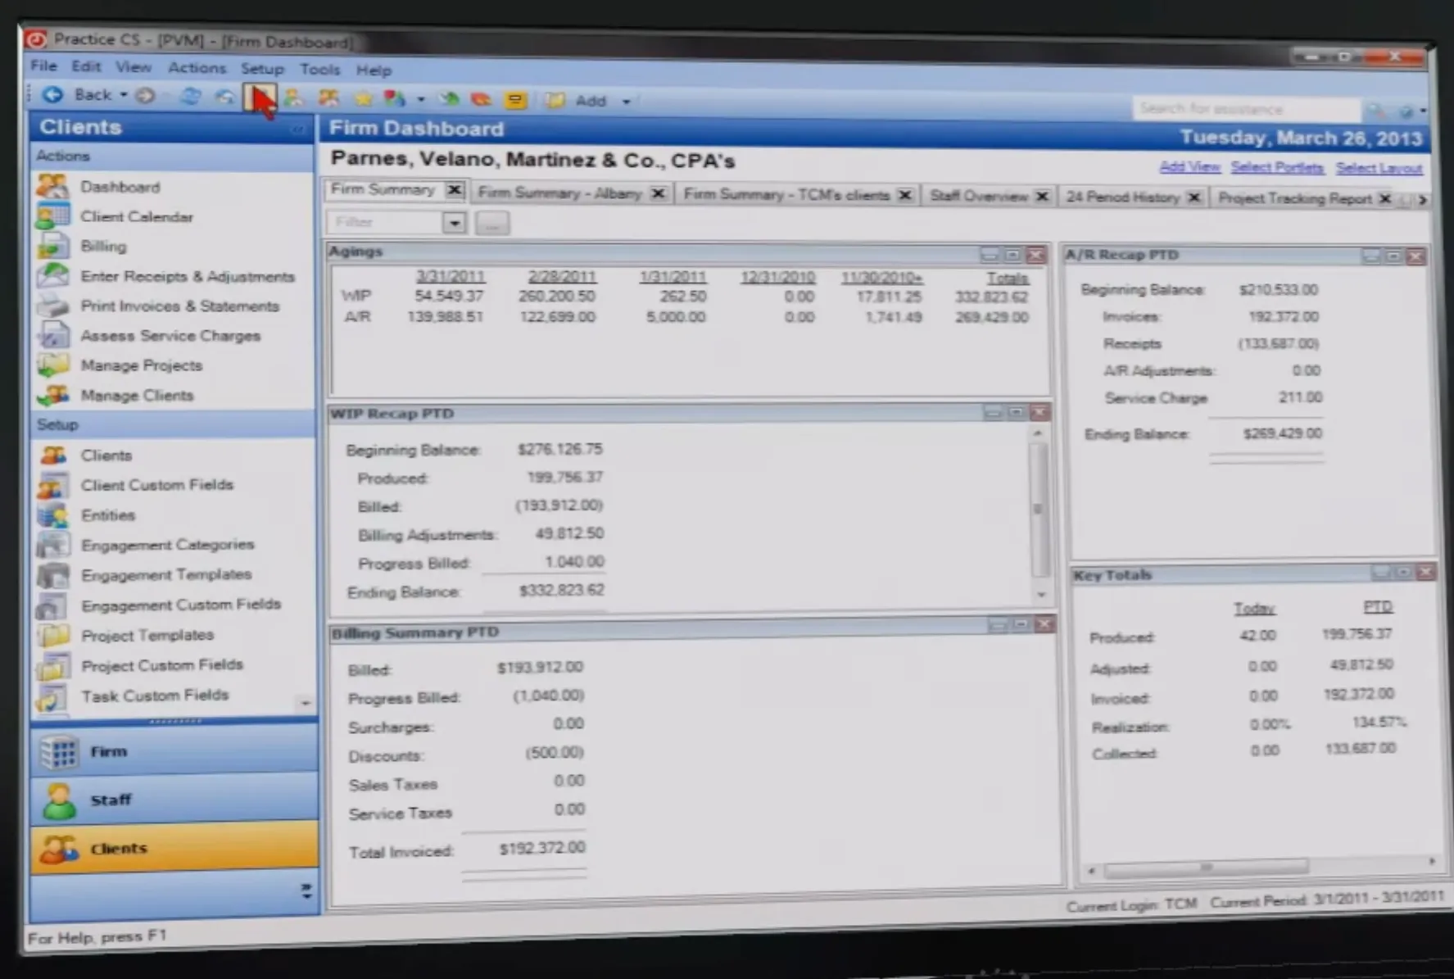Open the View menu

point(133,67)
